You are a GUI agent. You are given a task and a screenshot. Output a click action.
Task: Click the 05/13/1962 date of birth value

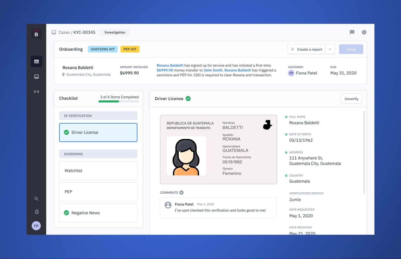[x=301, y=140]
